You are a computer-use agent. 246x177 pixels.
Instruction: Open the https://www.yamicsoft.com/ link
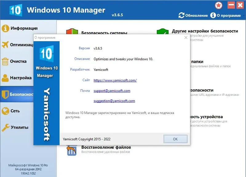coord(115,80)
